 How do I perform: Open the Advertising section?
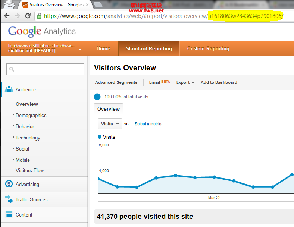pos(44,184)
